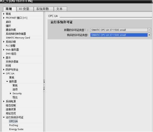
Task: Select the 购买的许可证类型 combo box field
Action: click(119, 35)
